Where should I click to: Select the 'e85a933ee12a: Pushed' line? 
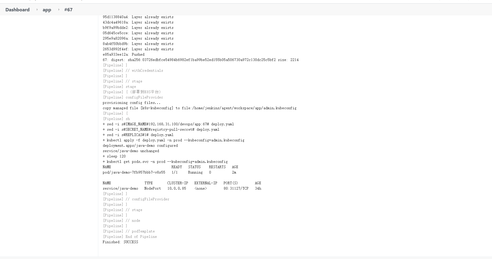[123, 54]
